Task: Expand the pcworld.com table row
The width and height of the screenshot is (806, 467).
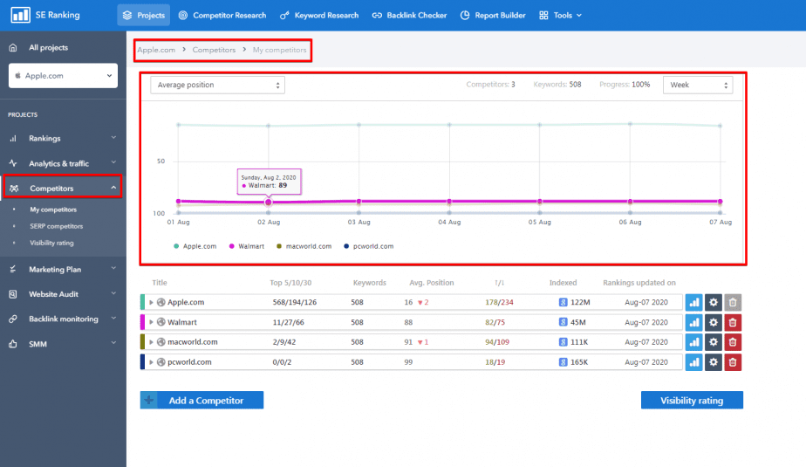Action: pyautogui.click(x=151, y=362)
